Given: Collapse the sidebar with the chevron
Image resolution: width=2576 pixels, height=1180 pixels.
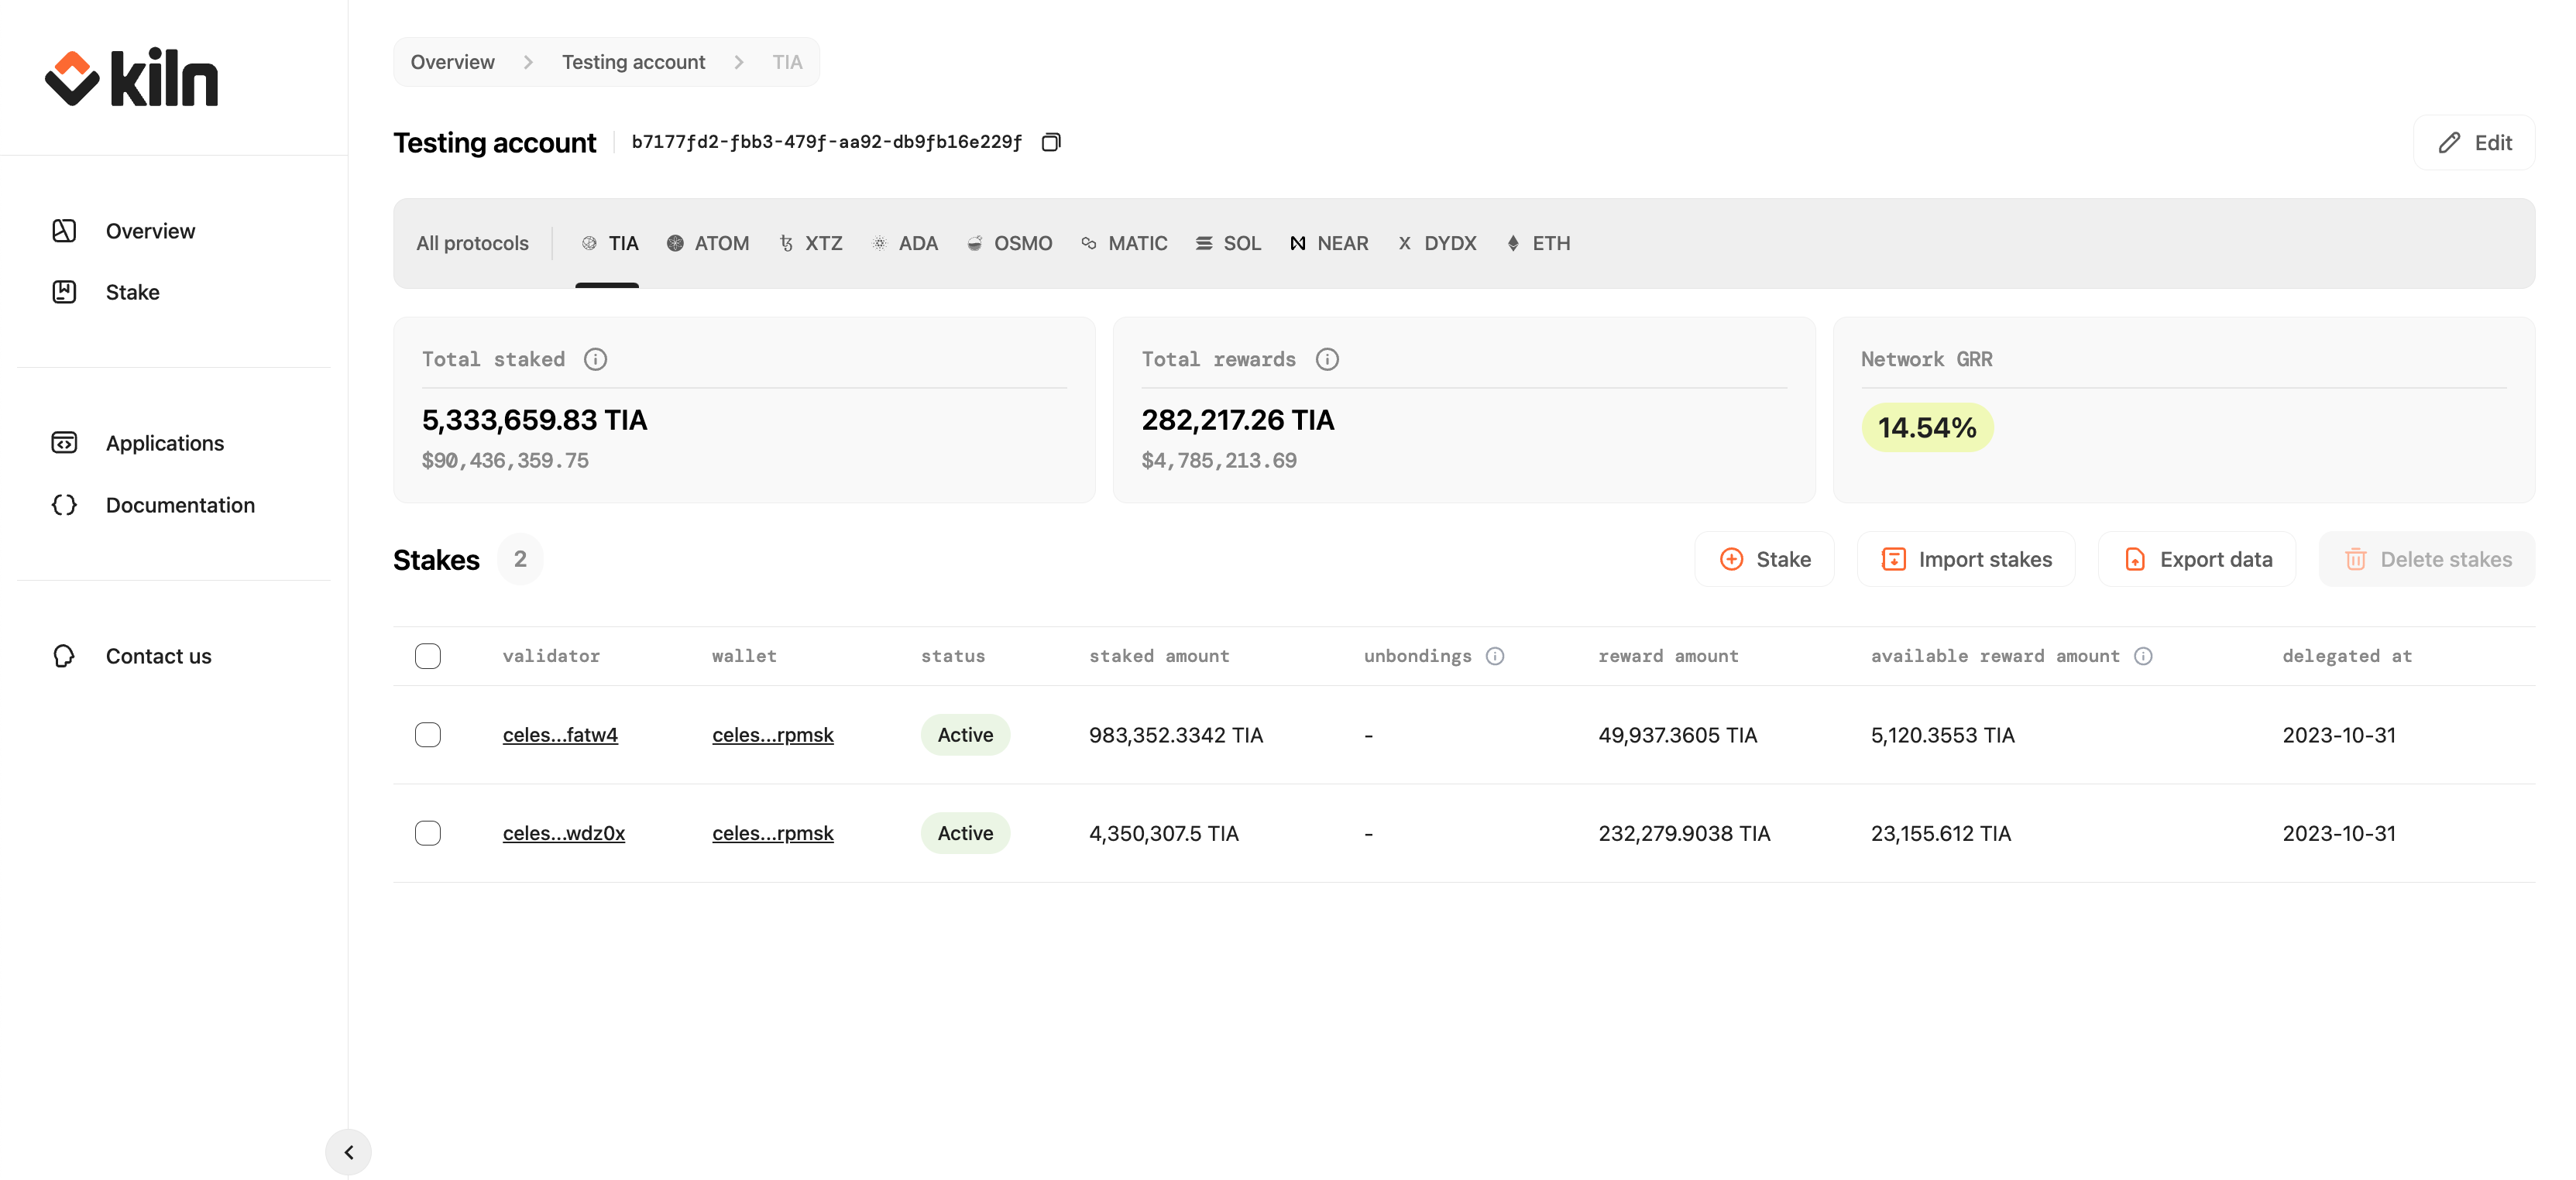Looking at the screenshot, I should click(348, 1152).
